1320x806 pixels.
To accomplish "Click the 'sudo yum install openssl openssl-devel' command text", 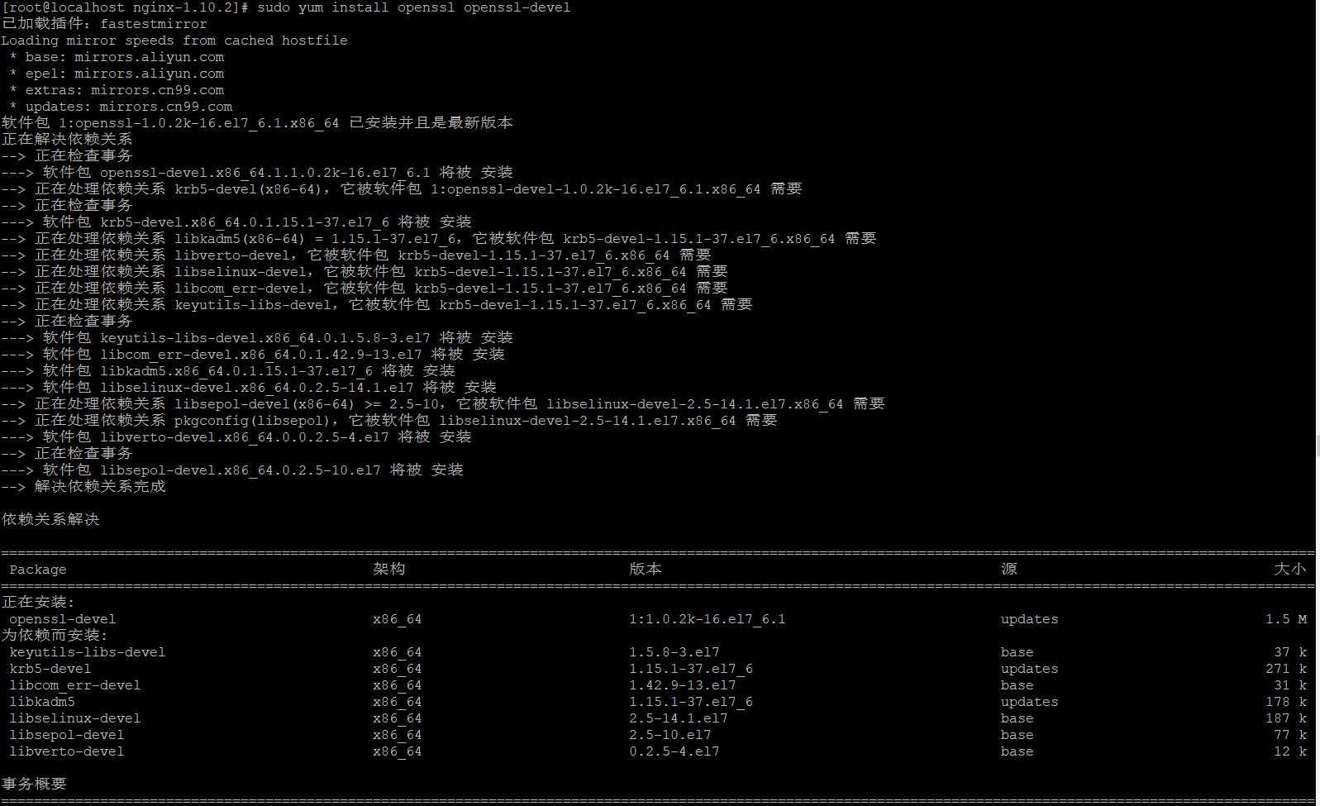I will [413, 7].
